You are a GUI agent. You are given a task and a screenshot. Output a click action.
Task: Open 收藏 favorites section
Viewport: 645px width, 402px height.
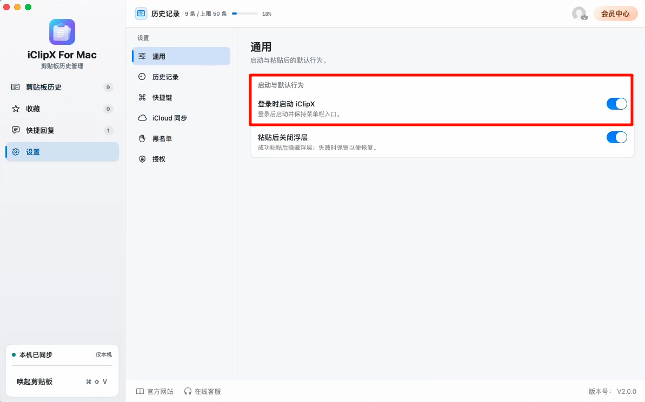pyautogui.click(x=62, y=109)
